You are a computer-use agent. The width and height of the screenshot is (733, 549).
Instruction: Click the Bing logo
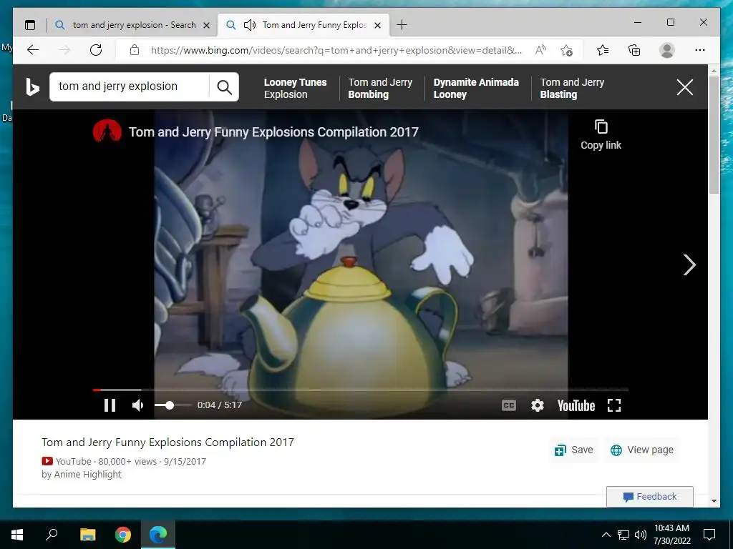[x=31, y=86]
